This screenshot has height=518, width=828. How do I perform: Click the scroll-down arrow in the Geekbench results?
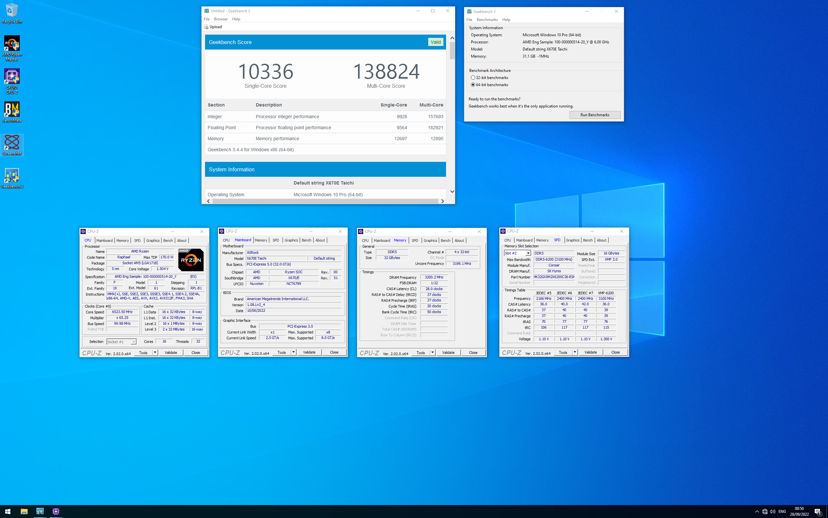tap(452, 192)
